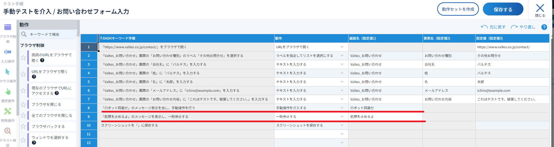Click the 動作 column header in table
Viewport: 554px width, 147px height.
[311, 39]
